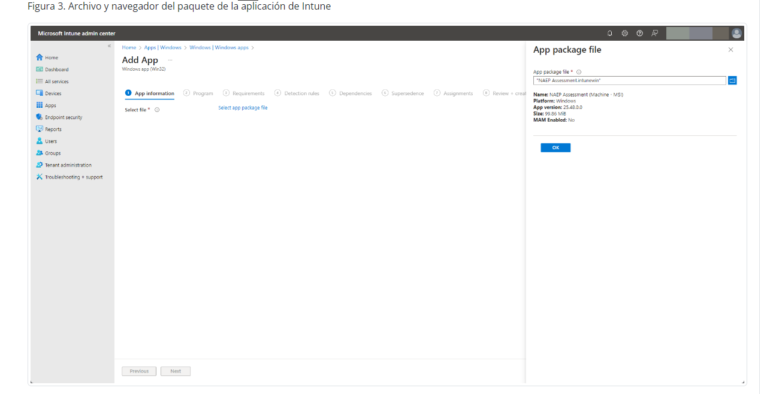767x394 pixels.
Task: Go to Users in the sidebar
Action: click(47, 141)
